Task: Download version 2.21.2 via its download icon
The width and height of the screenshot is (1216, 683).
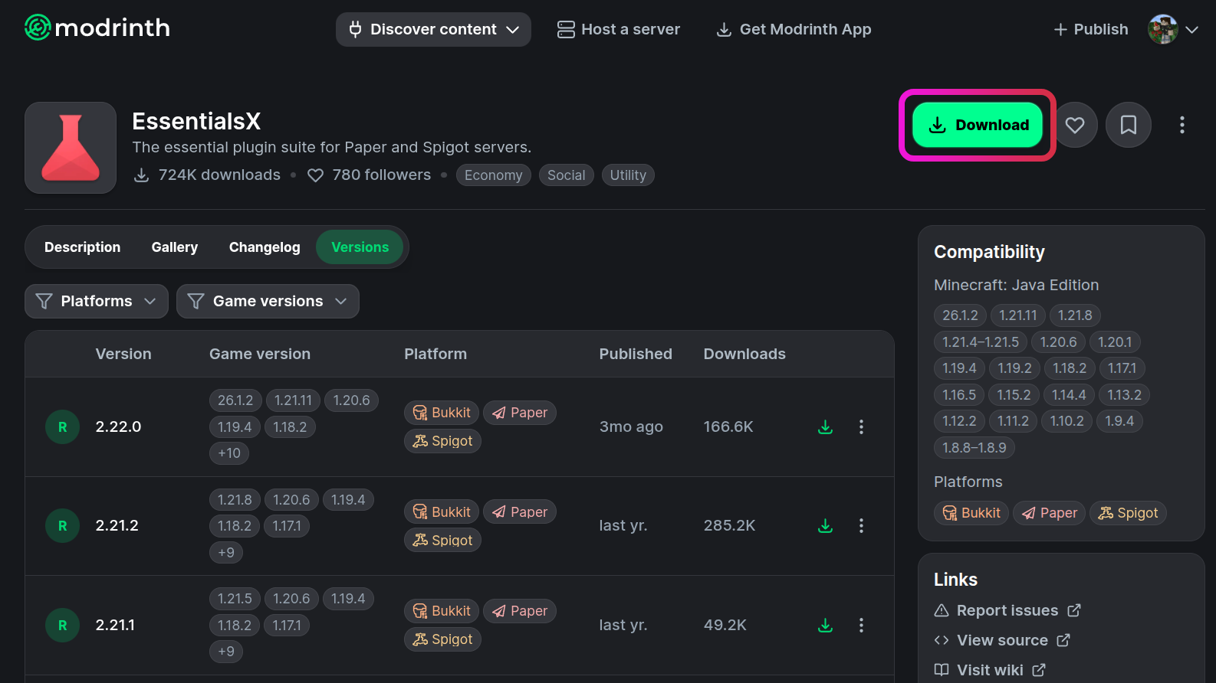Action: [x=825, y=525]
